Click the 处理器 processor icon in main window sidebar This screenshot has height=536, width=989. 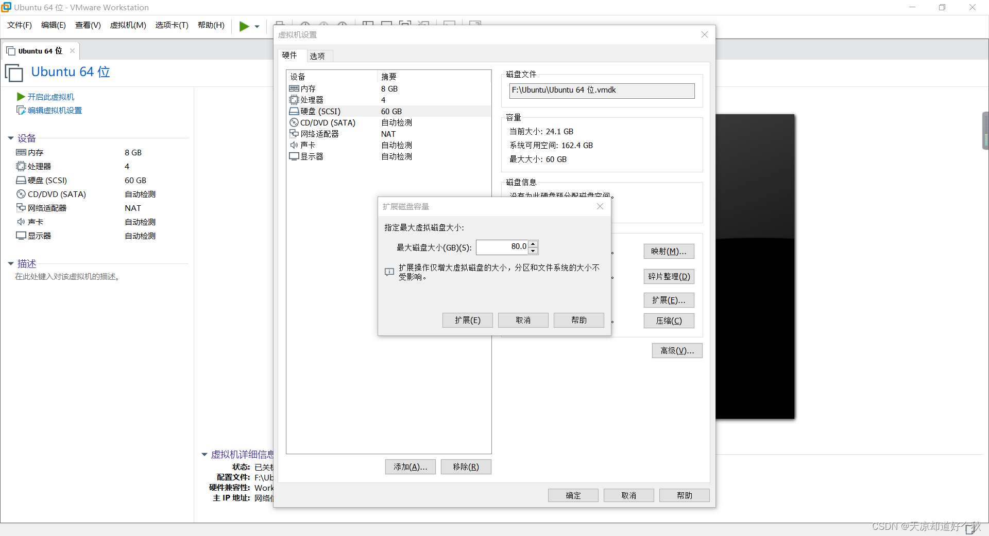tap(21, 166)
